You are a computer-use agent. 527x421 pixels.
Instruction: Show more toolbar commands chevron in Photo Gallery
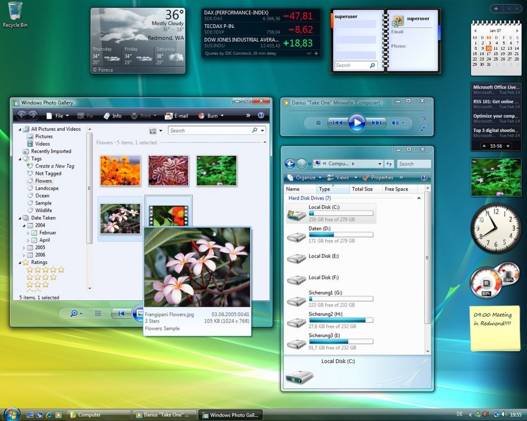pyautogui.click(x=248, y=115)
